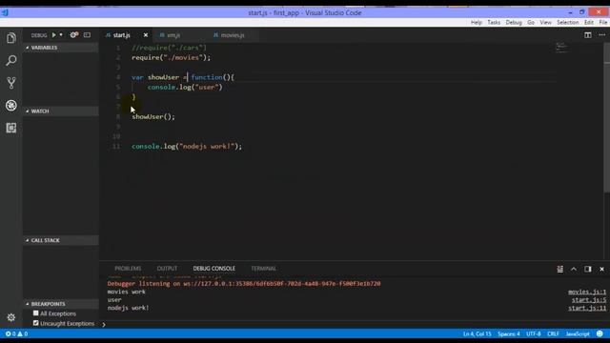Close the bottom panel

point(601,269)
